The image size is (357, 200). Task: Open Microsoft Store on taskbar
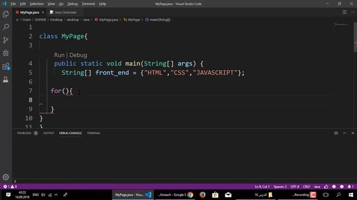[215, 195]
